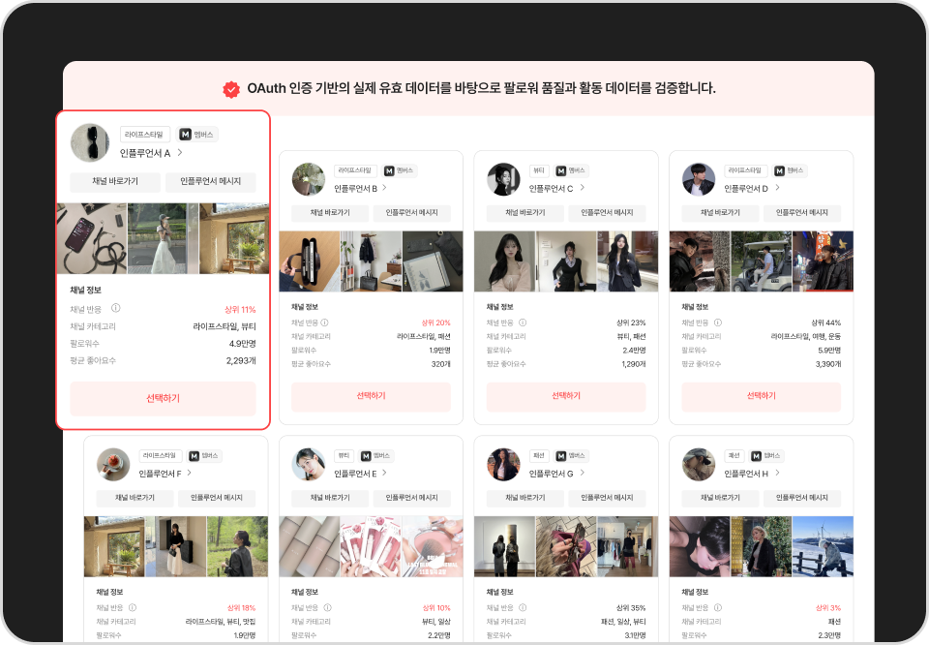Screen dimensions: 929x645
Task: Select 인플루언서 B with 선택하기 button
Action: [x=371, y=396]
